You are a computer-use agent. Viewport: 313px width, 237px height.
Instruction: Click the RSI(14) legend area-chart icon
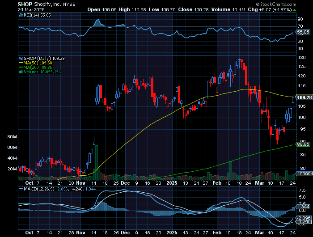(21, 15)
